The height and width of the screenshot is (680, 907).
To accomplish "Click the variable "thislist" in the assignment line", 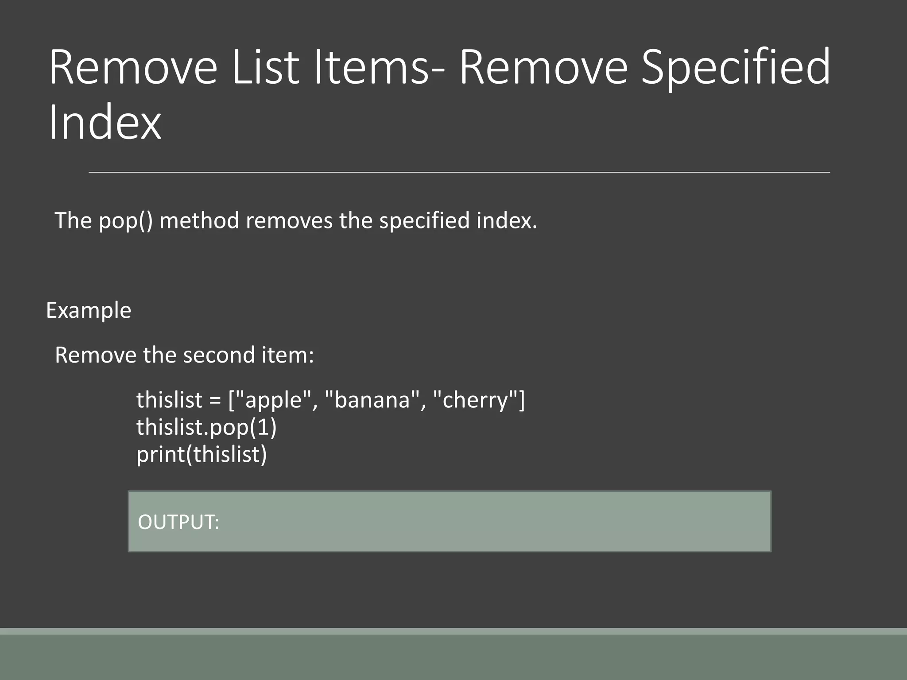I will point(169,400).
